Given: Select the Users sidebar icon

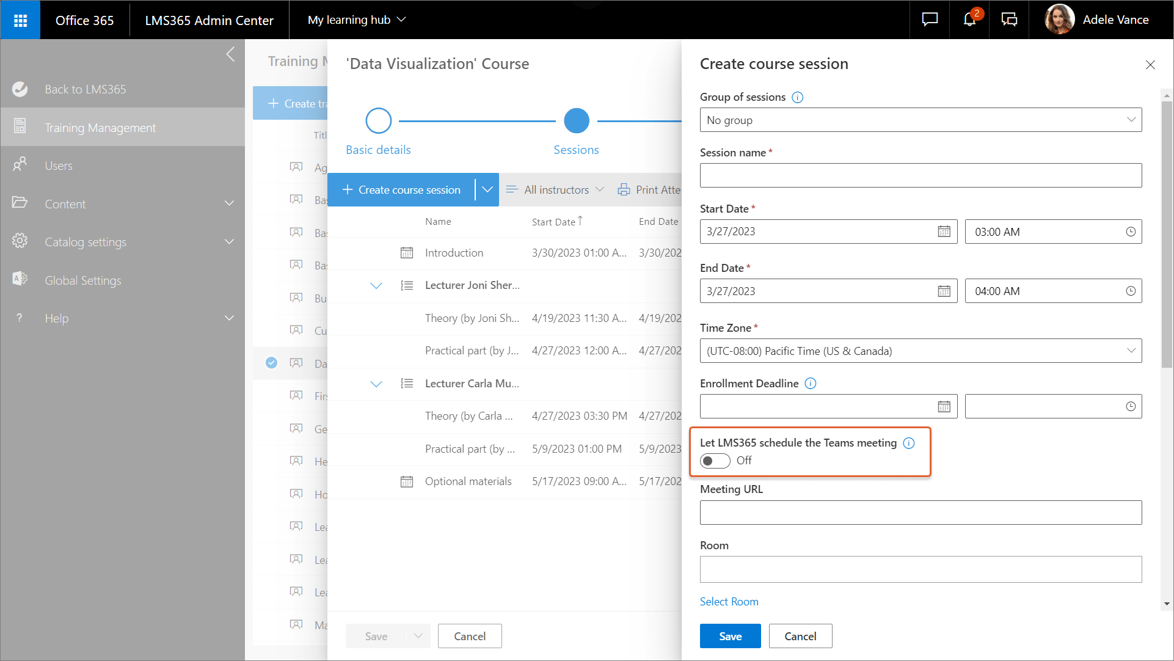Looking at the screenshot, I should [x=20, y=165].
